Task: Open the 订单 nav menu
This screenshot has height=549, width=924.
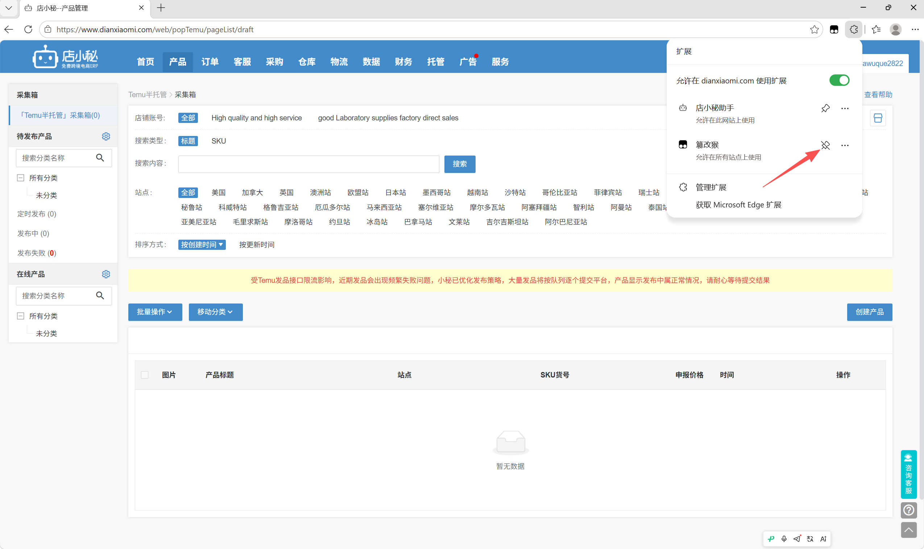Action: [x=210, y=62]
